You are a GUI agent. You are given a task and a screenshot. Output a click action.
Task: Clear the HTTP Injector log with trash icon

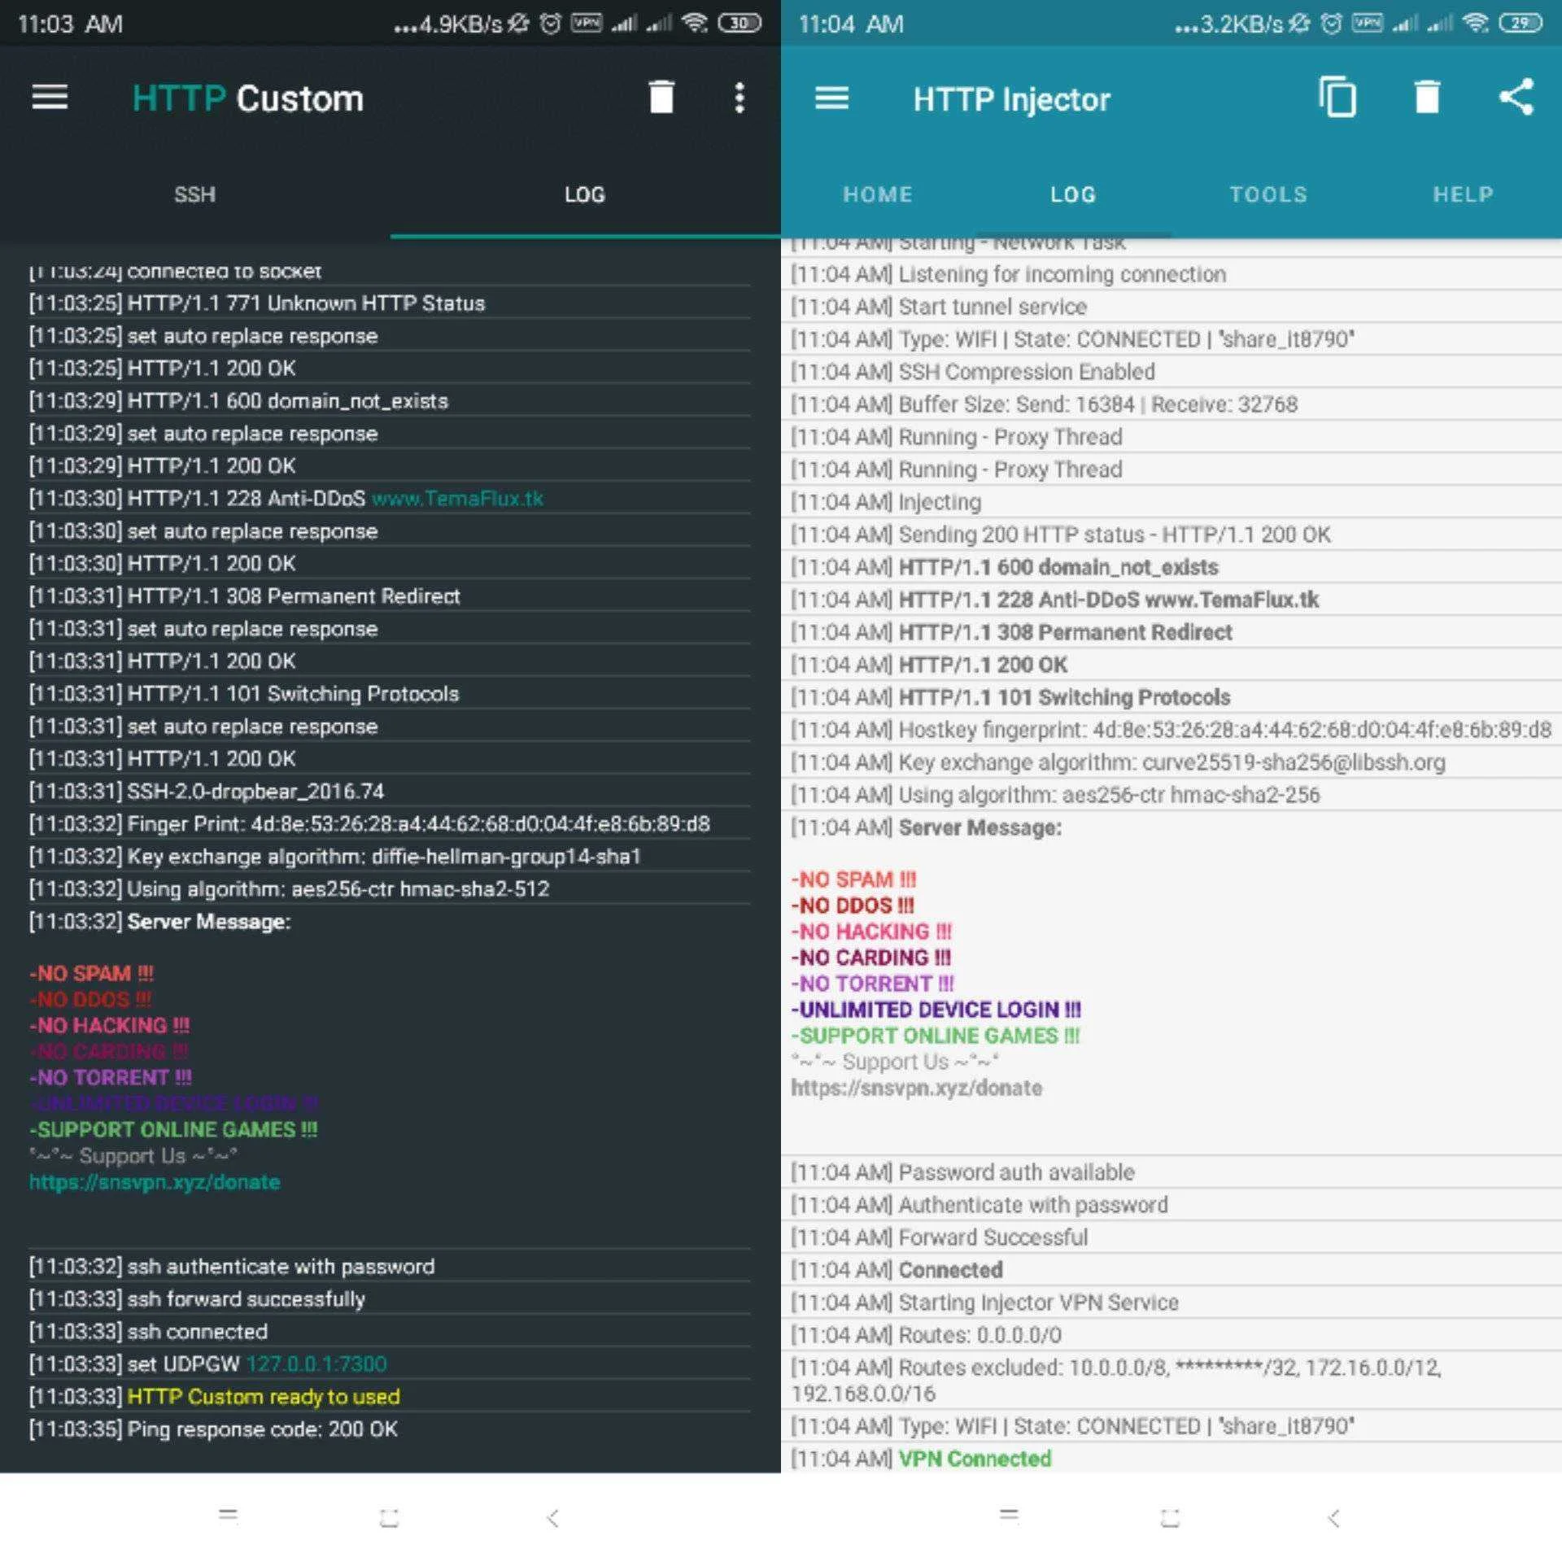click(1427, 98)
